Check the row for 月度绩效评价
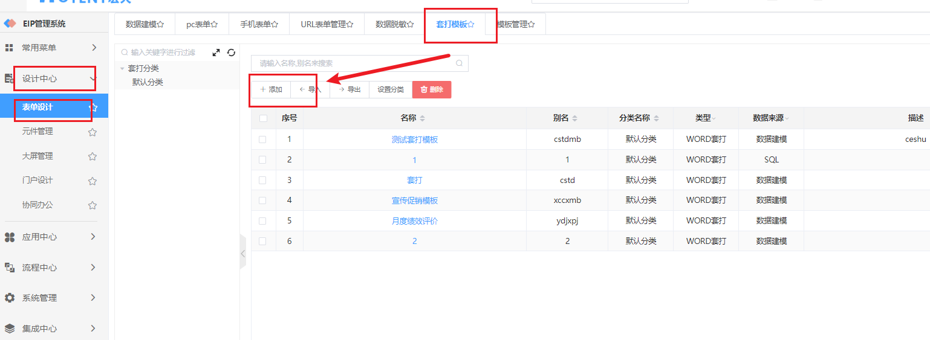Viewport: 930px width, 340px height. coord(262,221)
